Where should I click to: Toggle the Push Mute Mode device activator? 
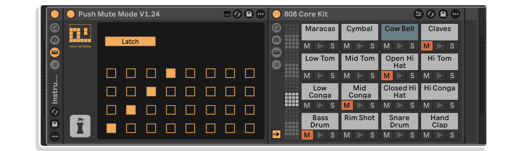point(71,14)
